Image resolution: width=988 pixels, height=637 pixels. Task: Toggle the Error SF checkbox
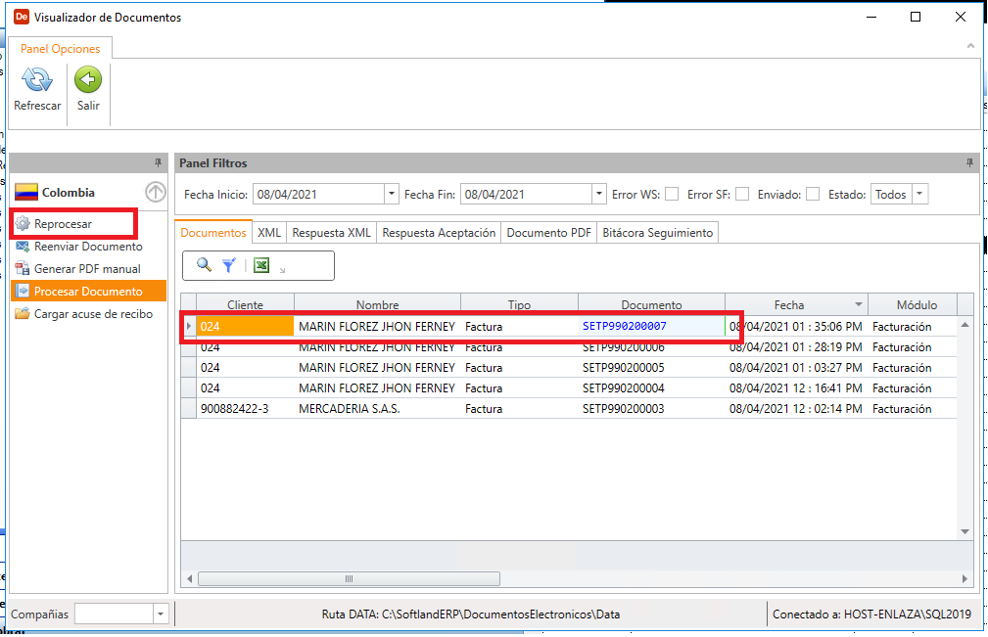(742, 194)
